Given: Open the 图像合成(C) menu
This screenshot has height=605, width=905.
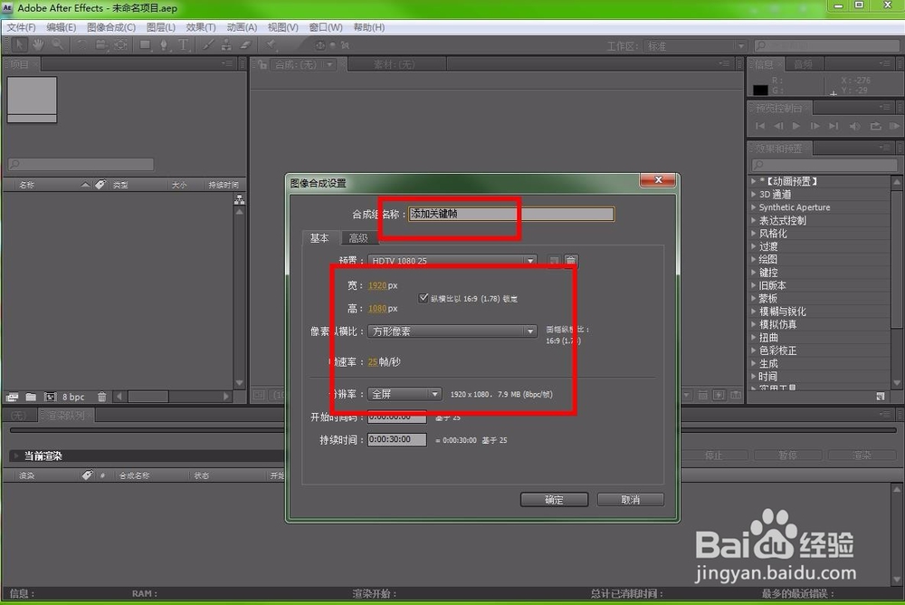Looking at the screenshot, I should point(111,27).
